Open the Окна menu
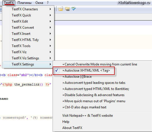The width and height of the screenshot is (152, 132). point(39,3)
